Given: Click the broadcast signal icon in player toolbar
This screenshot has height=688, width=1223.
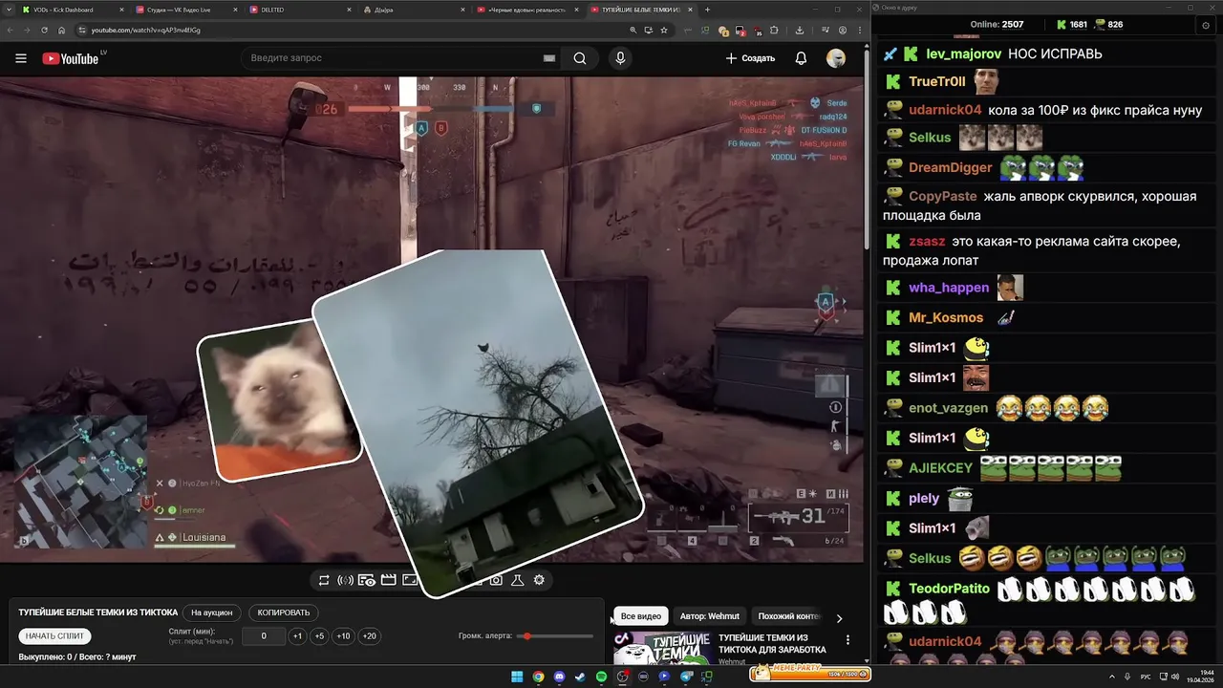Looking at the screenshot, I should [346, 580].
